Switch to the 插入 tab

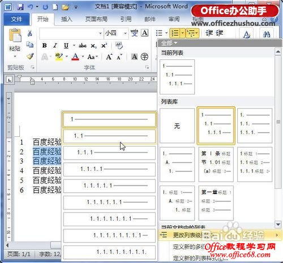(x=67, y=19)
